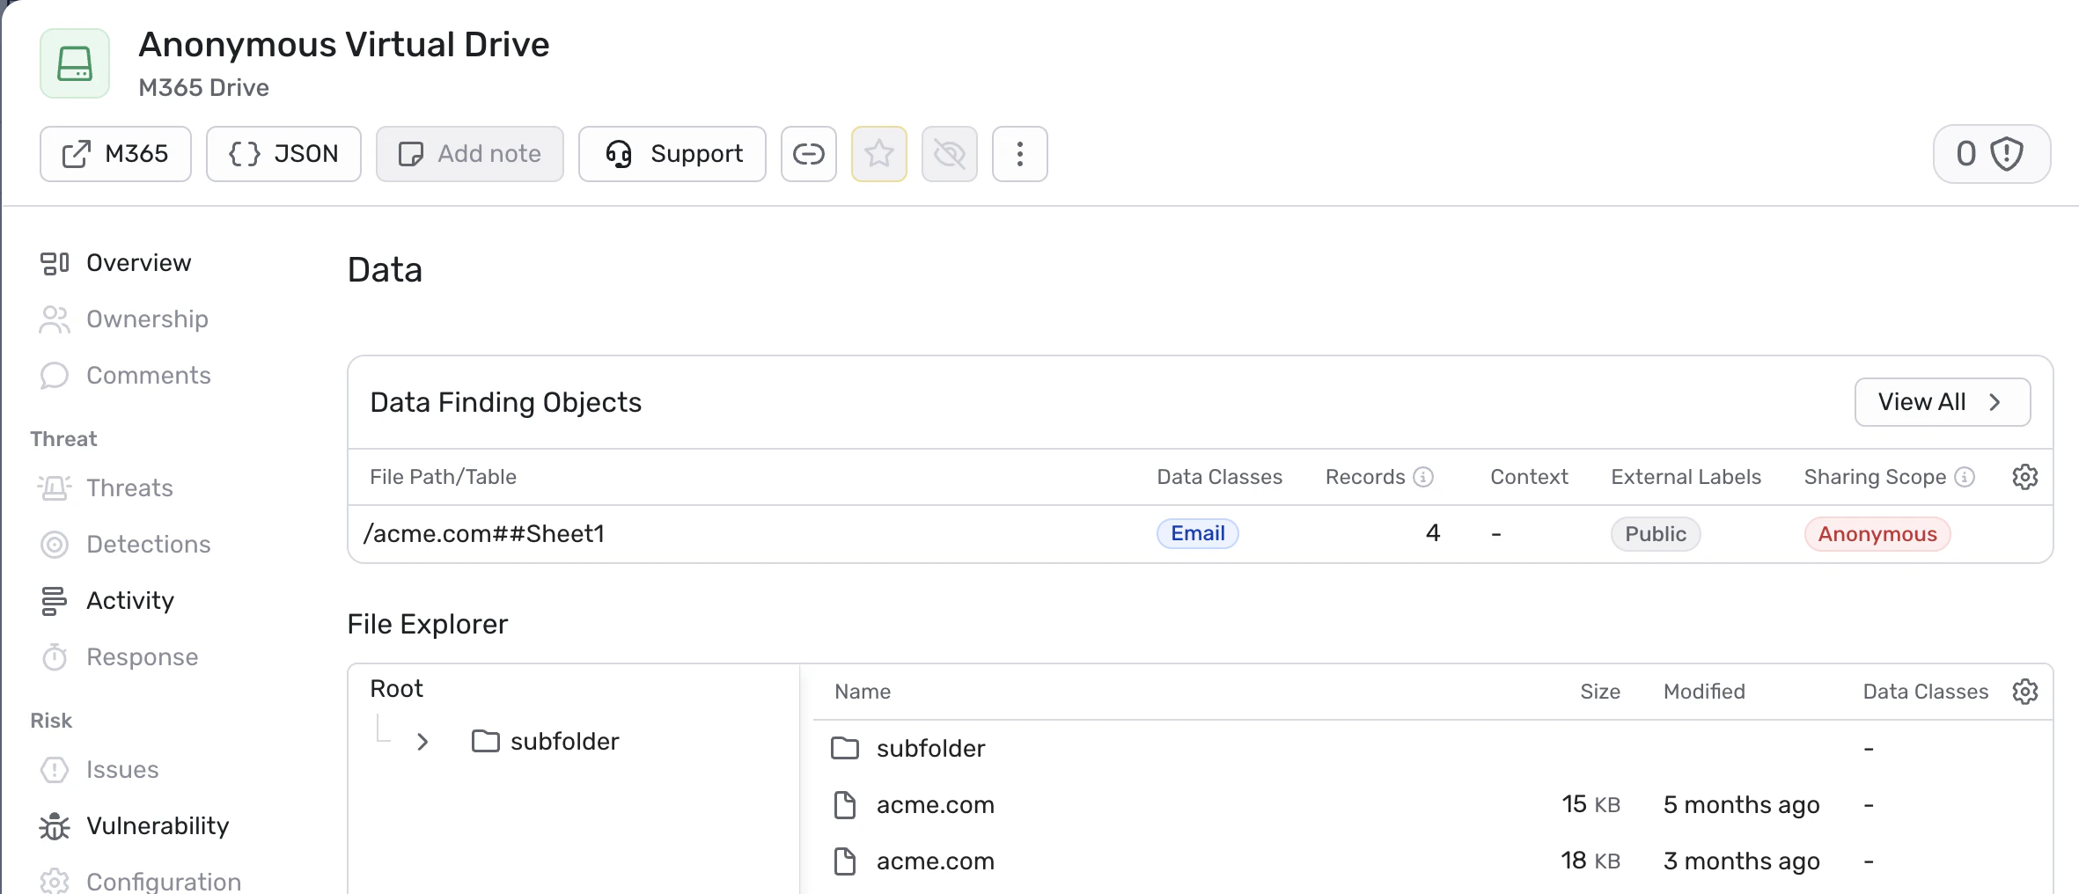
Task: Open the Vulnerability section
Action: pyautogui.click(x=158, y=826)
